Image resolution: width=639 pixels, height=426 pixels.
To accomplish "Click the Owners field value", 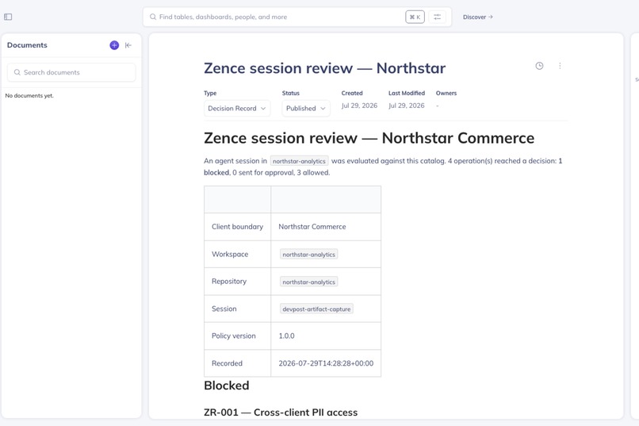I will point(438,106).
